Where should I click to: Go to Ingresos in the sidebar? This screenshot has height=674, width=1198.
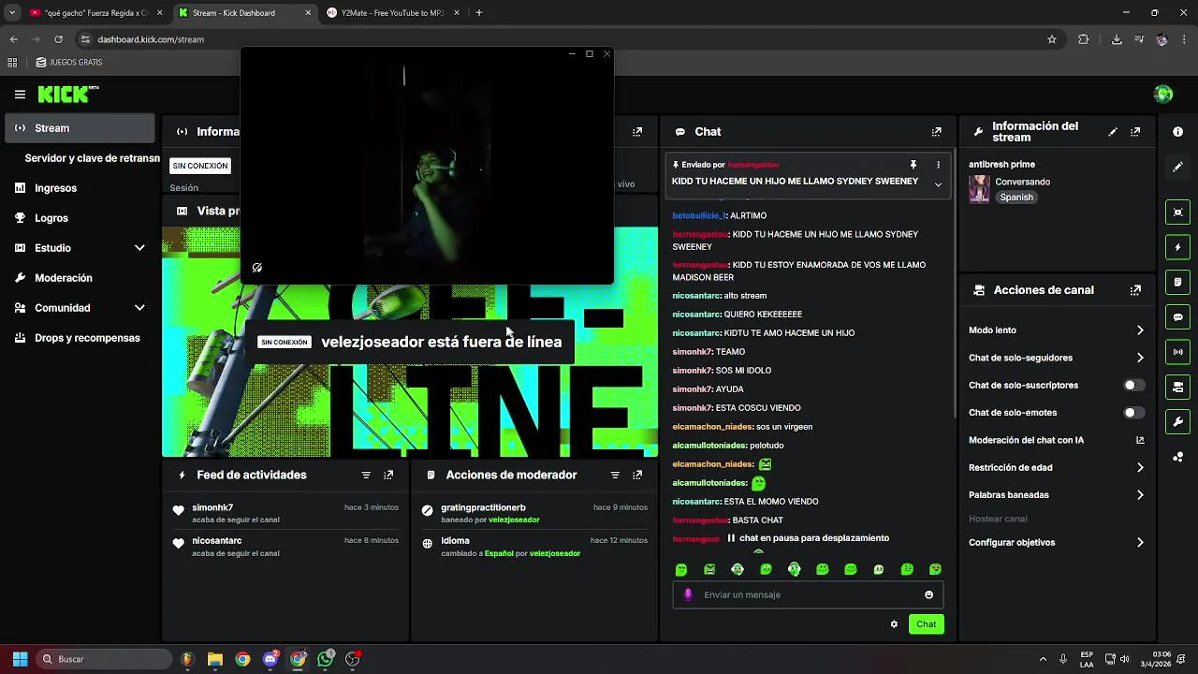pos(80,188)
